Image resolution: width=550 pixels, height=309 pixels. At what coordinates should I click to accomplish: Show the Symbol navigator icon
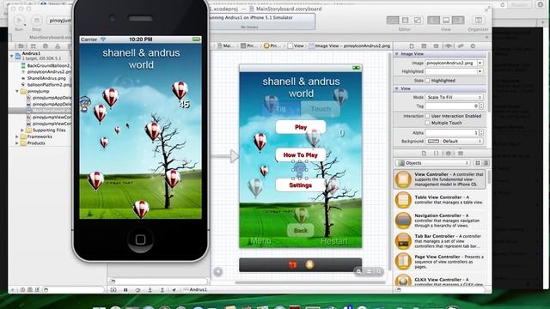pos(34,45)
